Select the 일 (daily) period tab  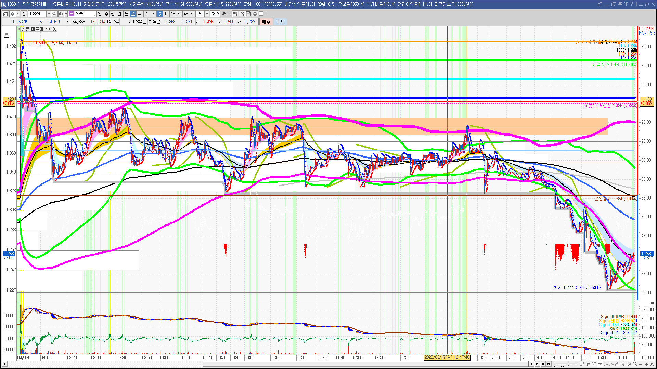pos(100,14)
